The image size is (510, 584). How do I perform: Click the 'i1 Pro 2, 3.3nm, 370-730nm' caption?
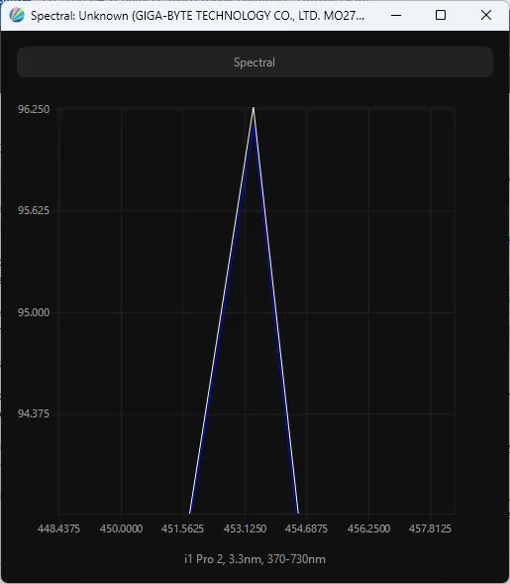tap(255, 559)
